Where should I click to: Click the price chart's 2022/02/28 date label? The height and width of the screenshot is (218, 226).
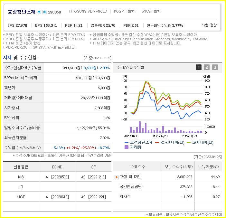160,136
